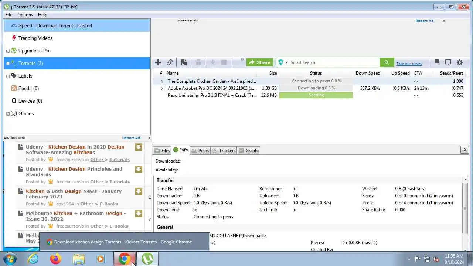Viewport: 473px width, 266px height.
Task: Click the green Share button
Action: [259, 62]
